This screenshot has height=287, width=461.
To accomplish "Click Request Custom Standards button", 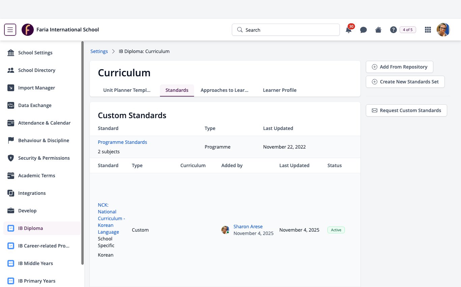I will pos(406,110).
